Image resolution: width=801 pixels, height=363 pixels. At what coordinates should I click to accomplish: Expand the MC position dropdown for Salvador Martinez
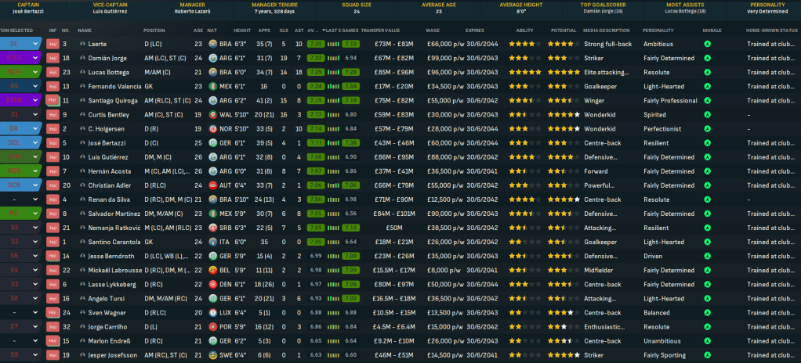(35, 214)
